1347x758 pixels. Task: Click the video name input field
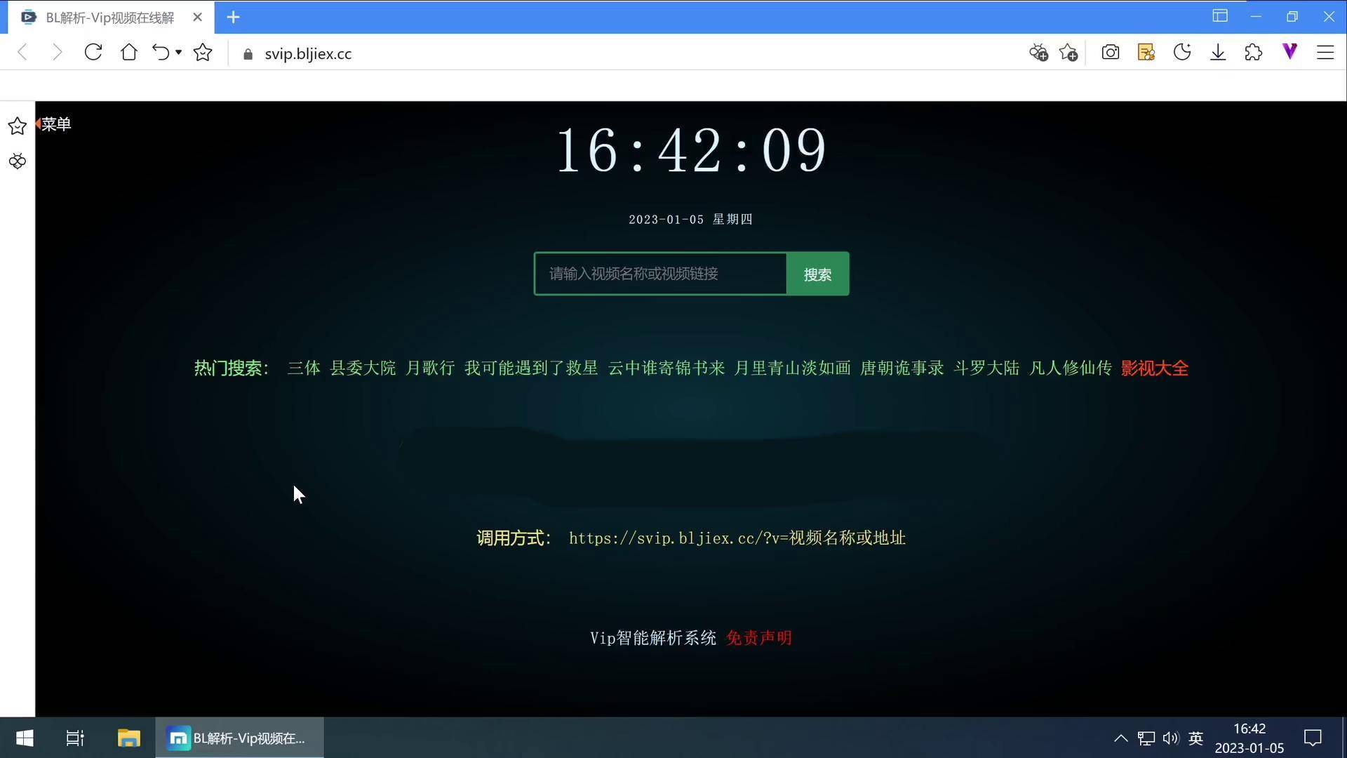click(x=659, y=274)
